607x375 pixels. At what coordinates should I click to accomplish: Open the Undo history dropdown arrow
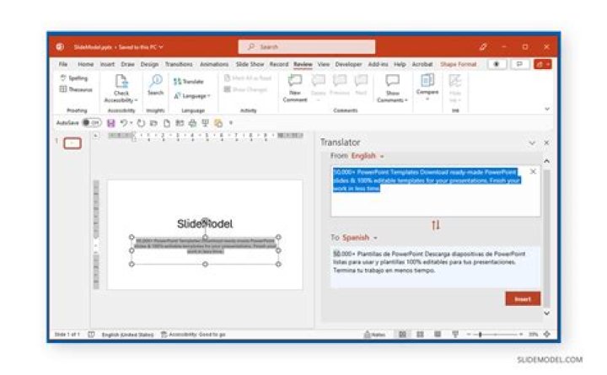[x=132, y=123]
